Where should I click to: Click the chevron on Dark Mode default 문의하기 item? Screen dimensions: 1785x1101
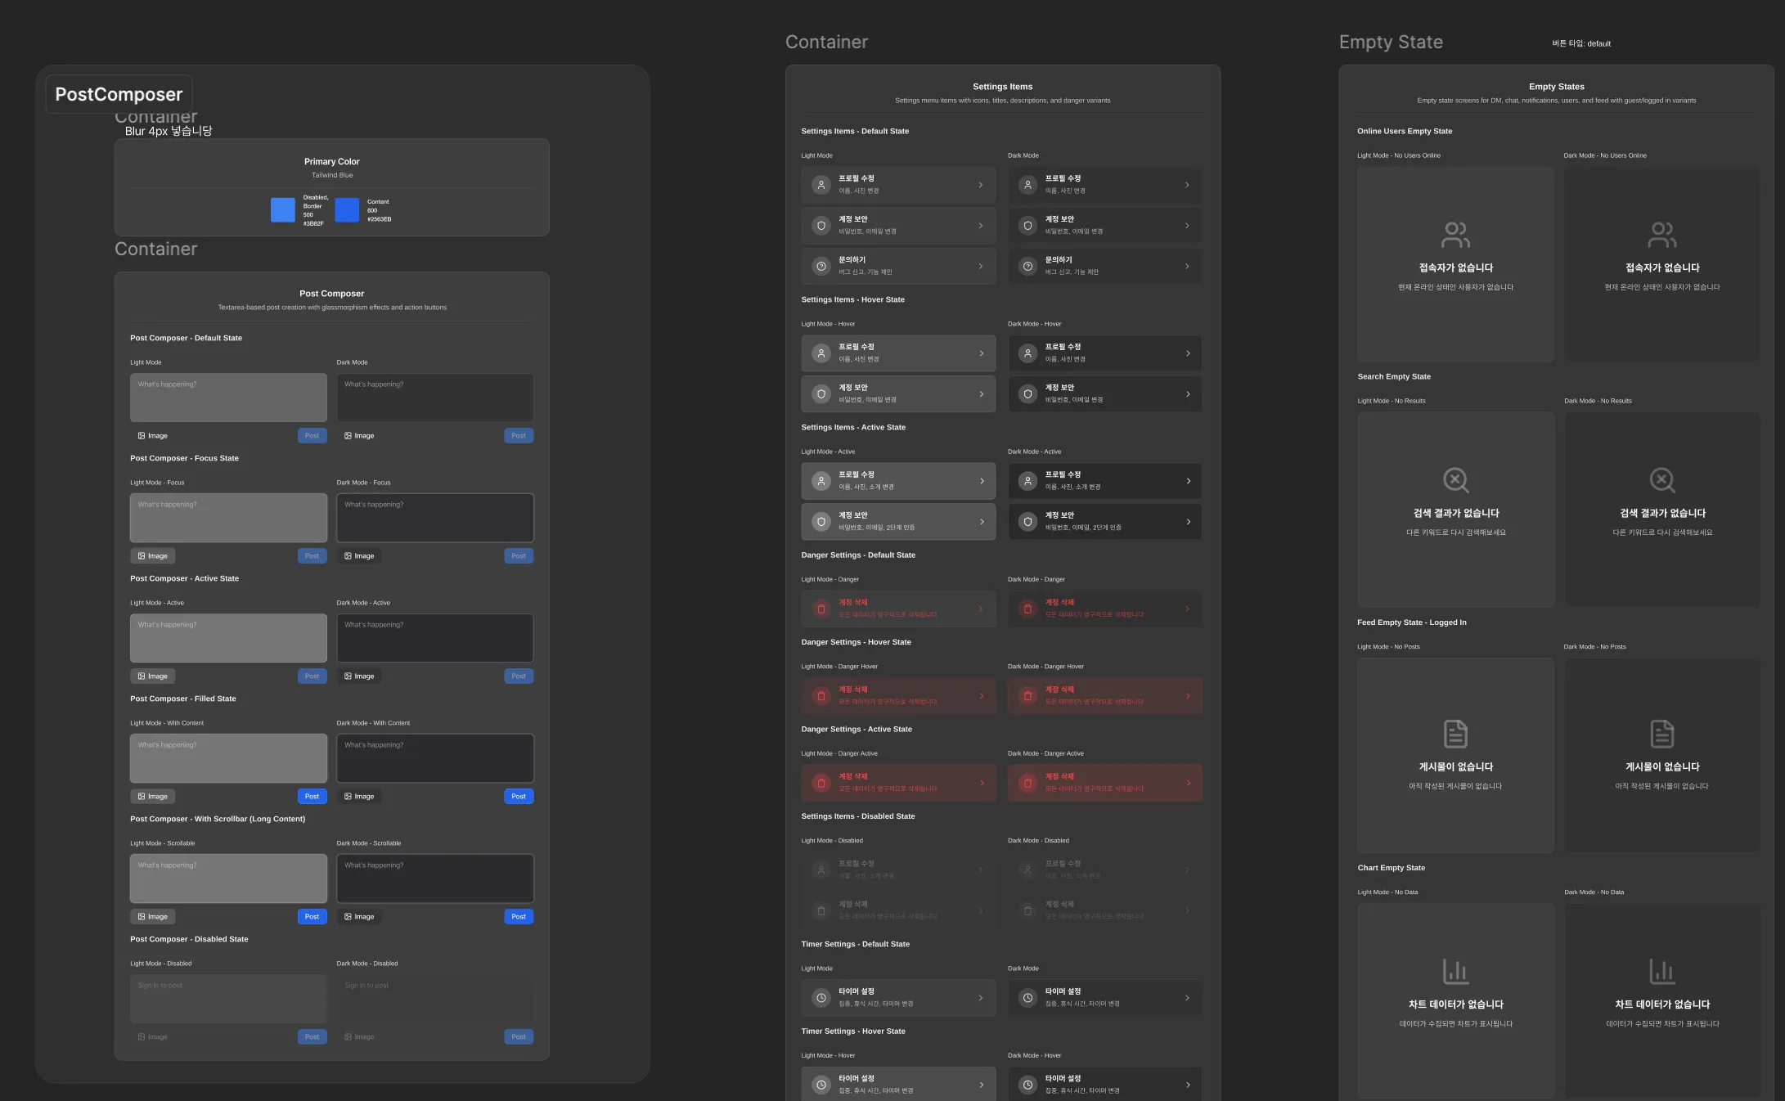coord(1187,267)
